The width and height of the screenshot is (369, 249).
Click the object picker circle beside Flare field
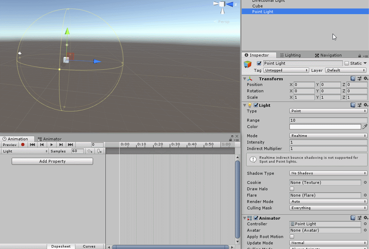(x=365, y=195)
